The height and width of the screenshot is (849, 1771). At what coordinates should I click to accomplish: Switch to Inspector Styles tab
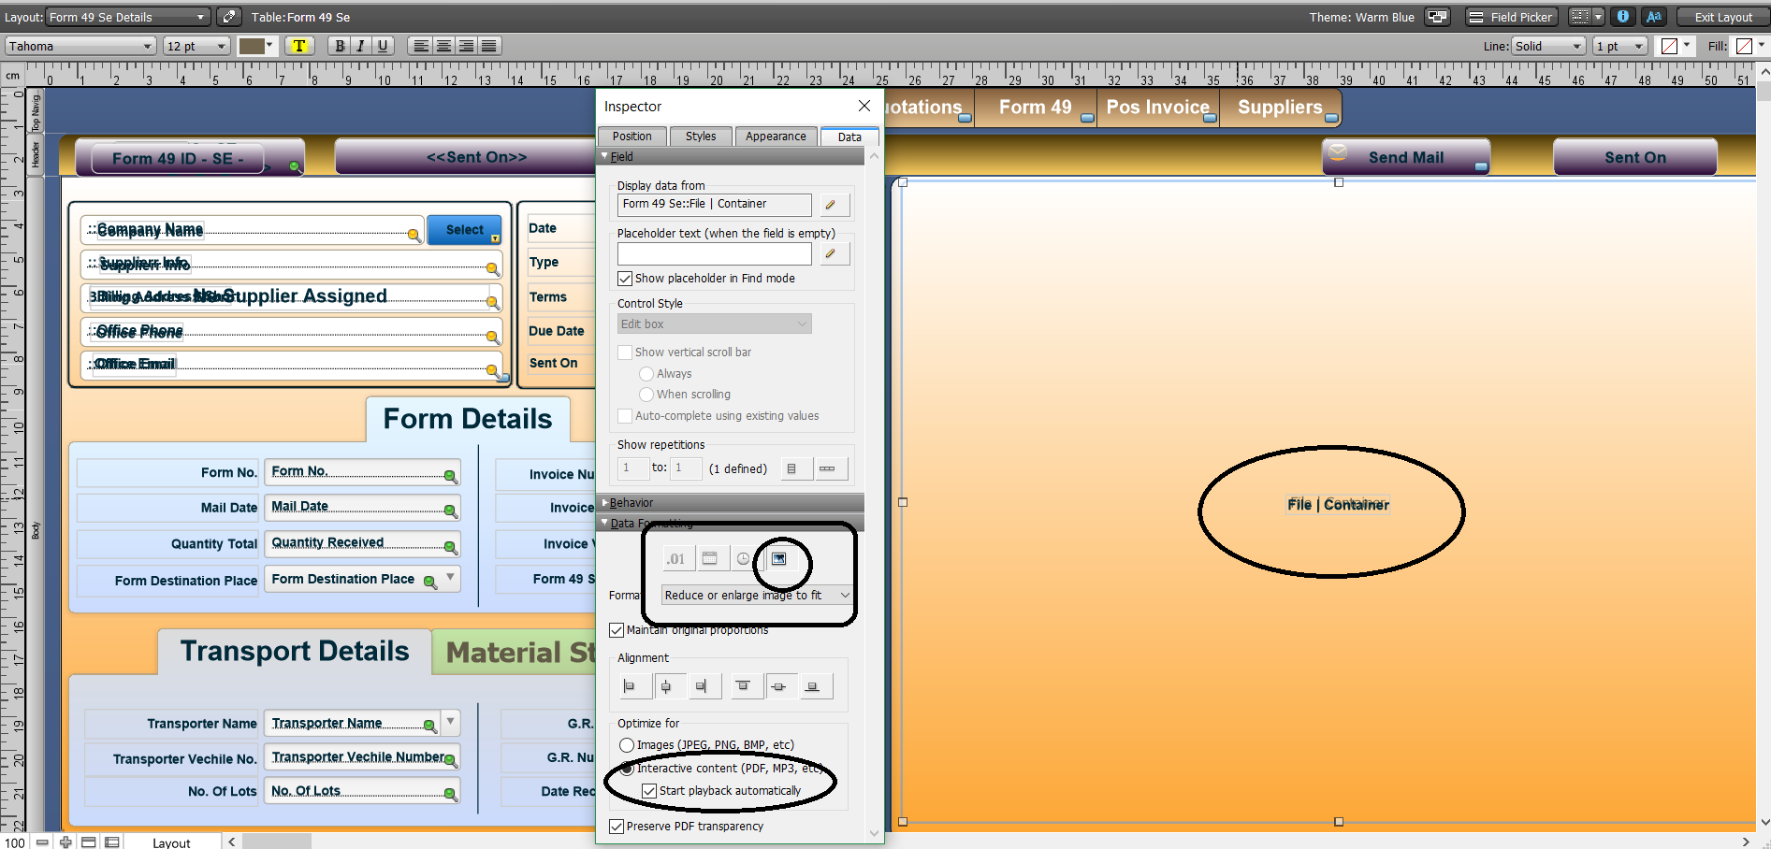click(x=701, y=137)
